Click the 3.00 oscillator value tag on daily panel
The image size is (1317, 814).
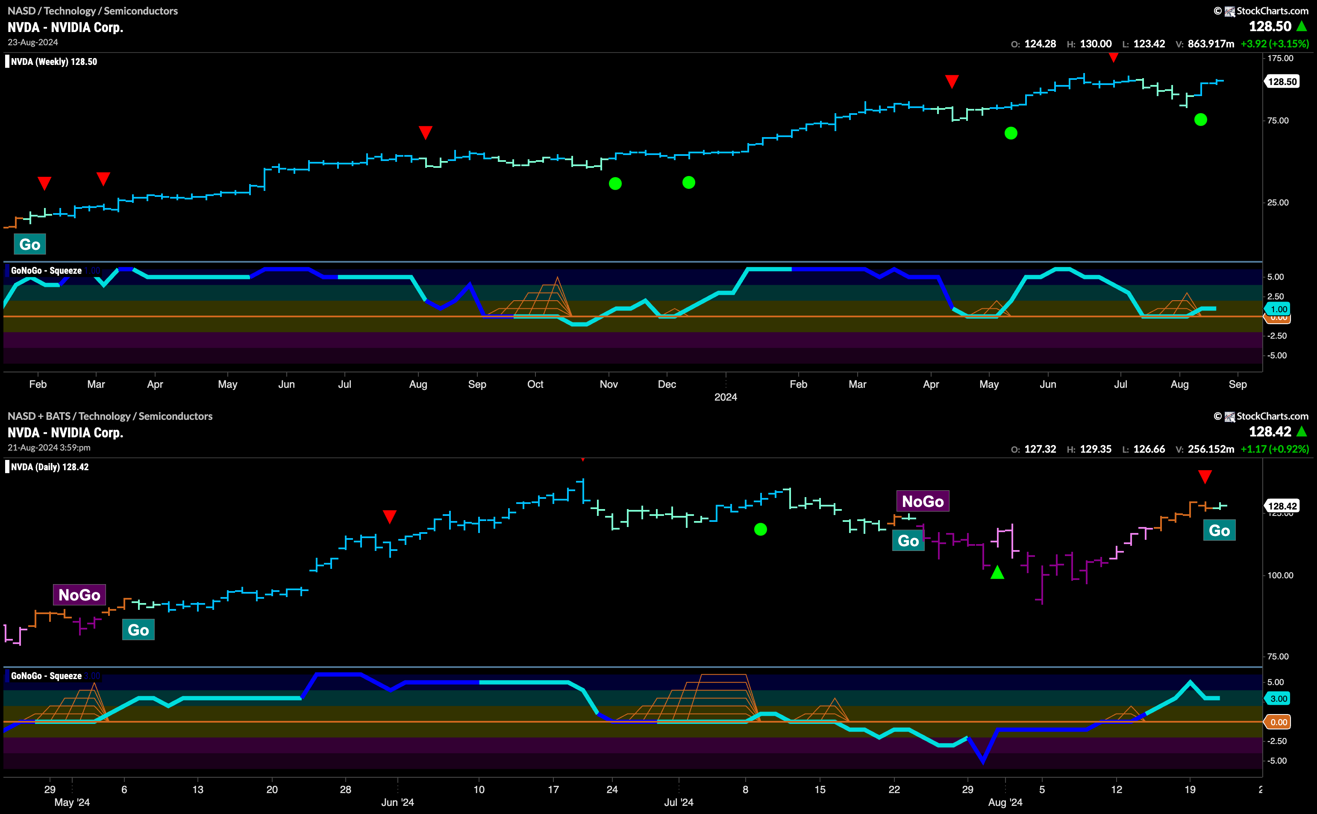[x=1278, y=698]
